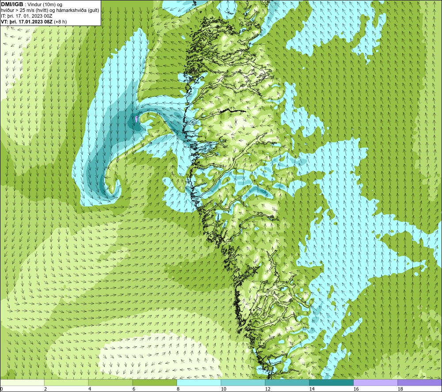The height and width of the screenshot is (392, 442).
Task: Click the 12-14 m/s teal legend swatch
Action: 287,382
